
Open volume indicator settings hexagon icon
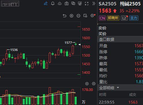pyautogui.click(x=94, y=84)
